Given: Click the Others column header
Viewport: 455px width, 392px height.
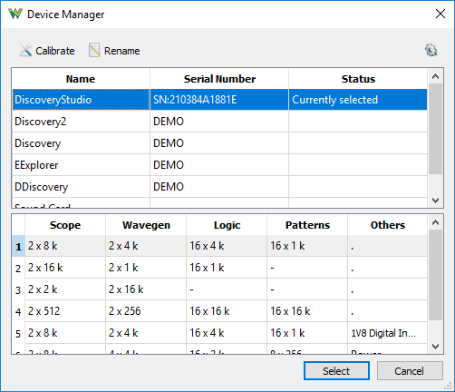Looking at the screenshot, I should click(x=387, y=225).
